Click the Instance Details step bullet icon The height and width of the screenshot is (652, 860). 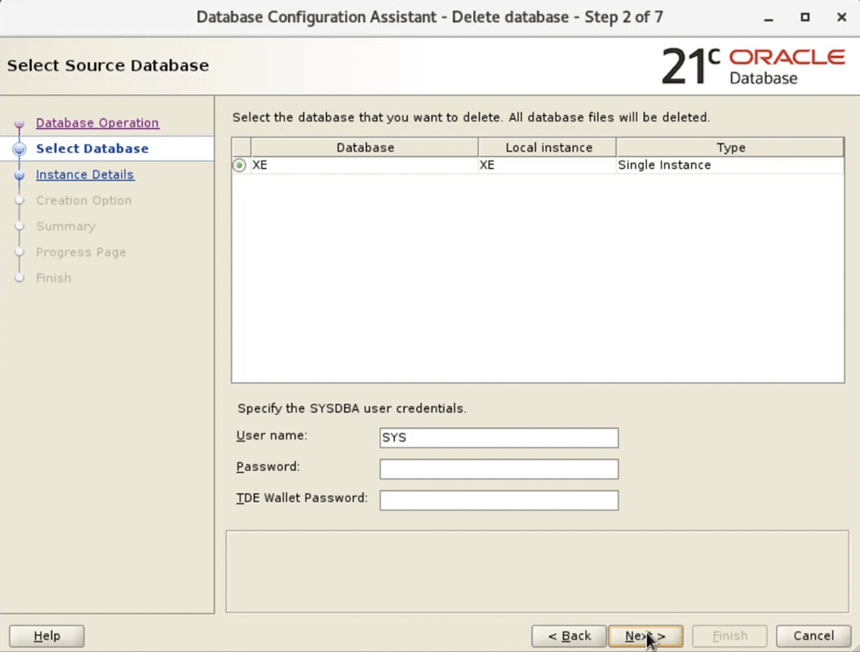[x=20, y=176]
